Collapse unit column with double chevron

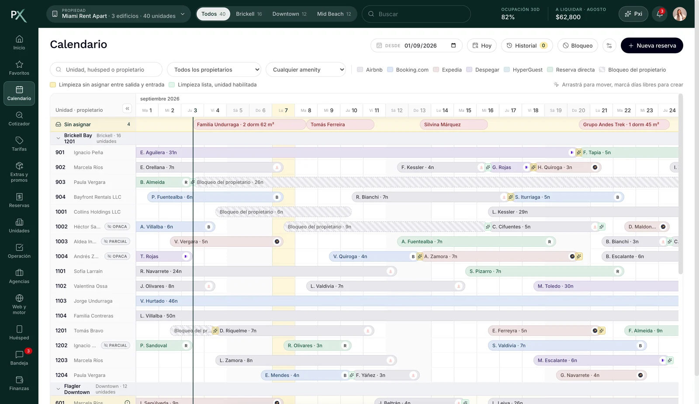(127, 108)
